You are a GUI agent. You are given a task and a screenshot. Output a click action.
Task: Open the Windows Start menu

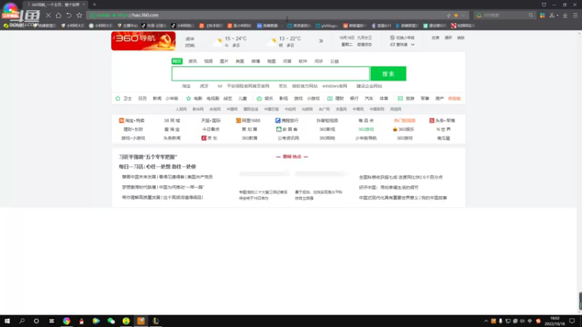click(x=7, y=321)
